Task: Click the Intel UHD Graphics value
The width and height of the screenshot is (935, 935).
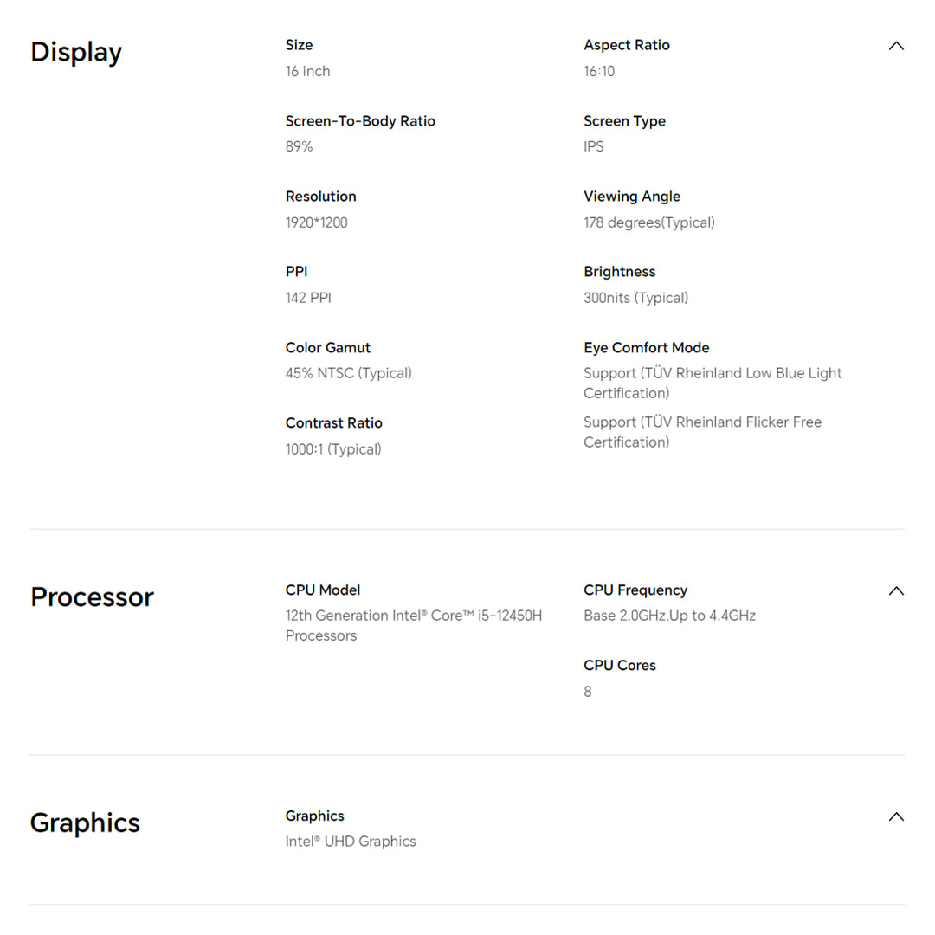Action: pyautogui.click(x=351, y=841)
